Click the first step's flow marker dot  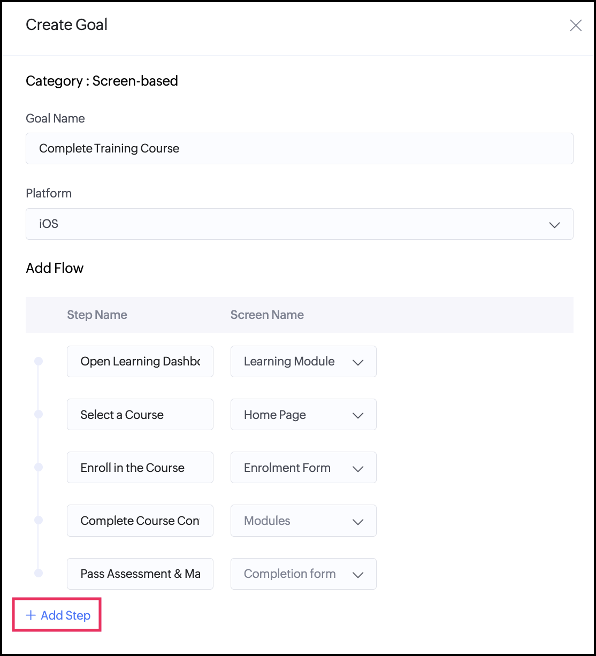click(x=39, y=362)
